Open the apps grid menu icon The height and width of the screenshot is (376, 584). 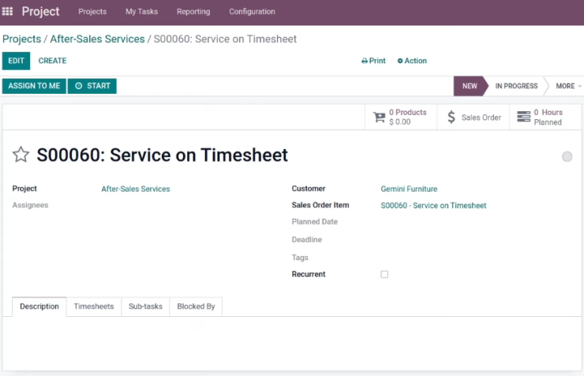point(7,12)
